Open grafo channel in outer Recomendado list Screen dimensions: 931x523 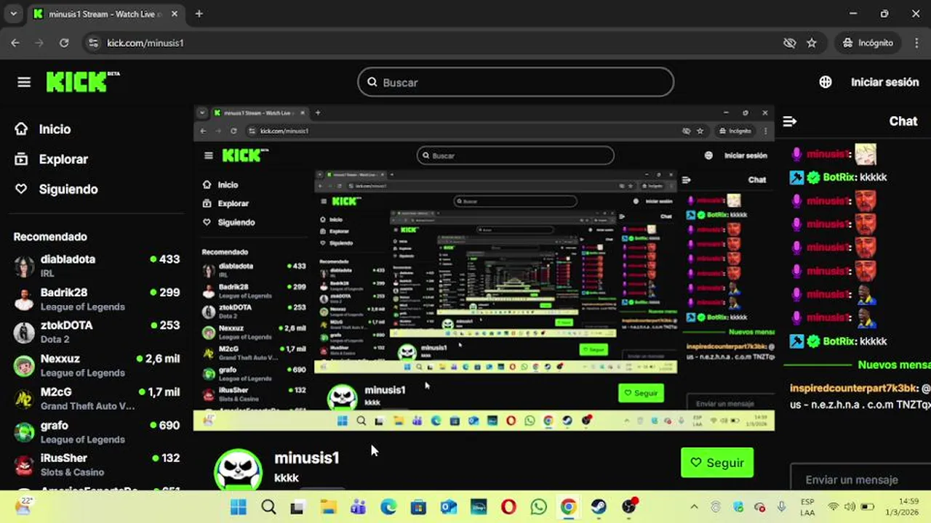(x=97, y=431)
